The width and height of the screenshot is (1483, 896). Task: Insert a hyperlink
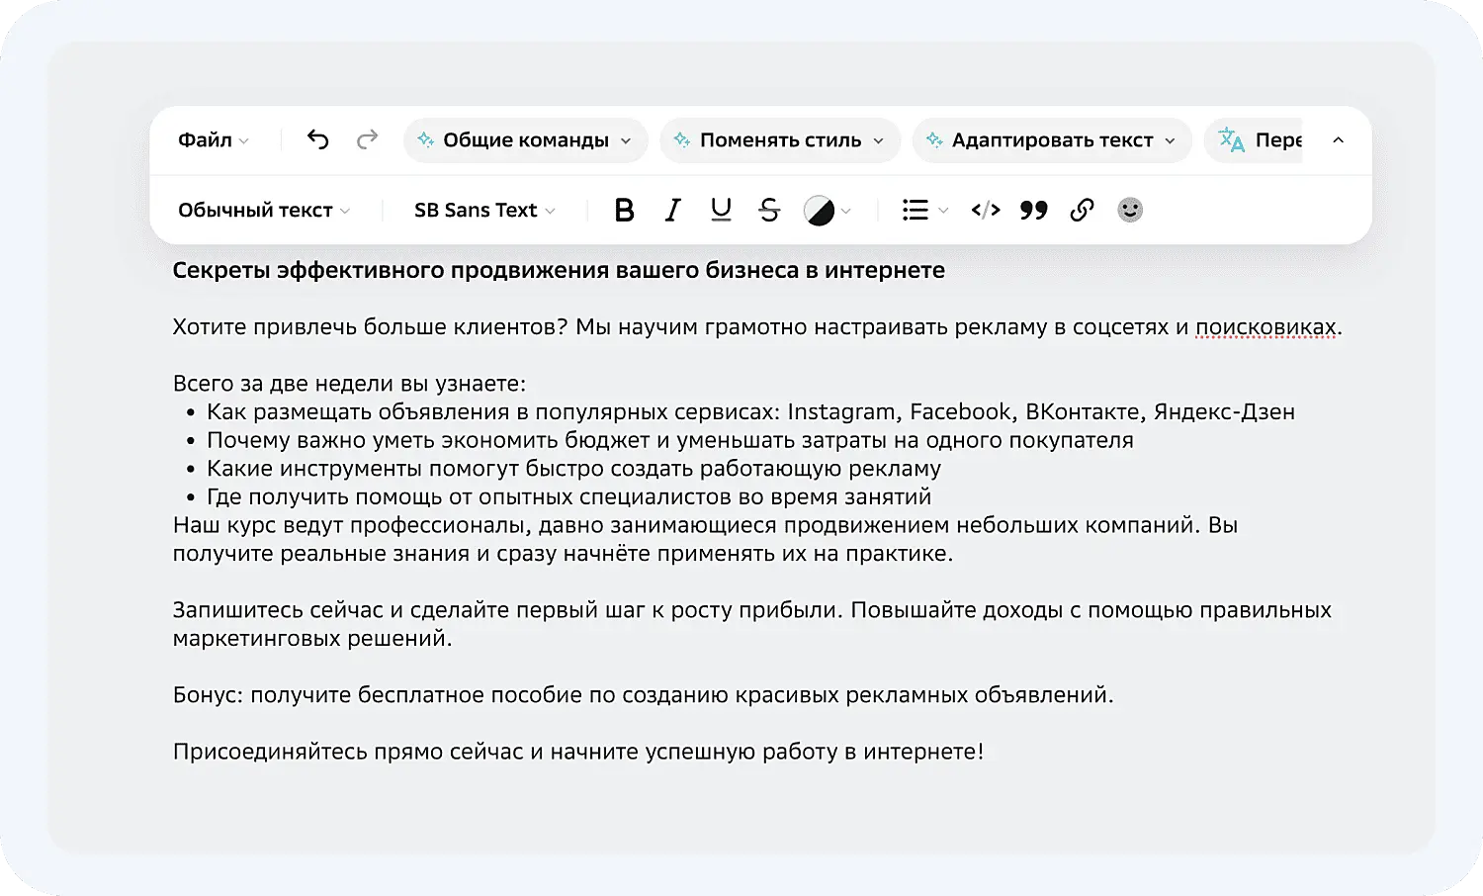pos(1082,210)
